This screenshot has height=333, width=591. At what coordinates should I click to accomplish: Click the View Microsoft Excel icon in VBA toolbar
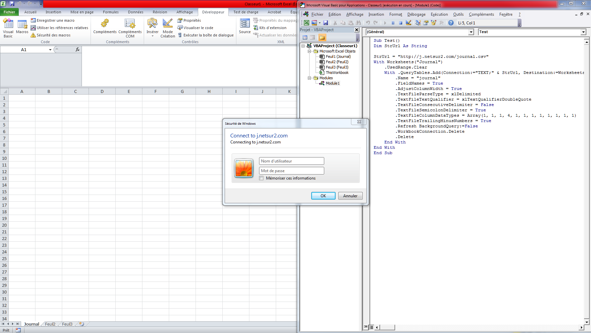[x=307, y=23]
